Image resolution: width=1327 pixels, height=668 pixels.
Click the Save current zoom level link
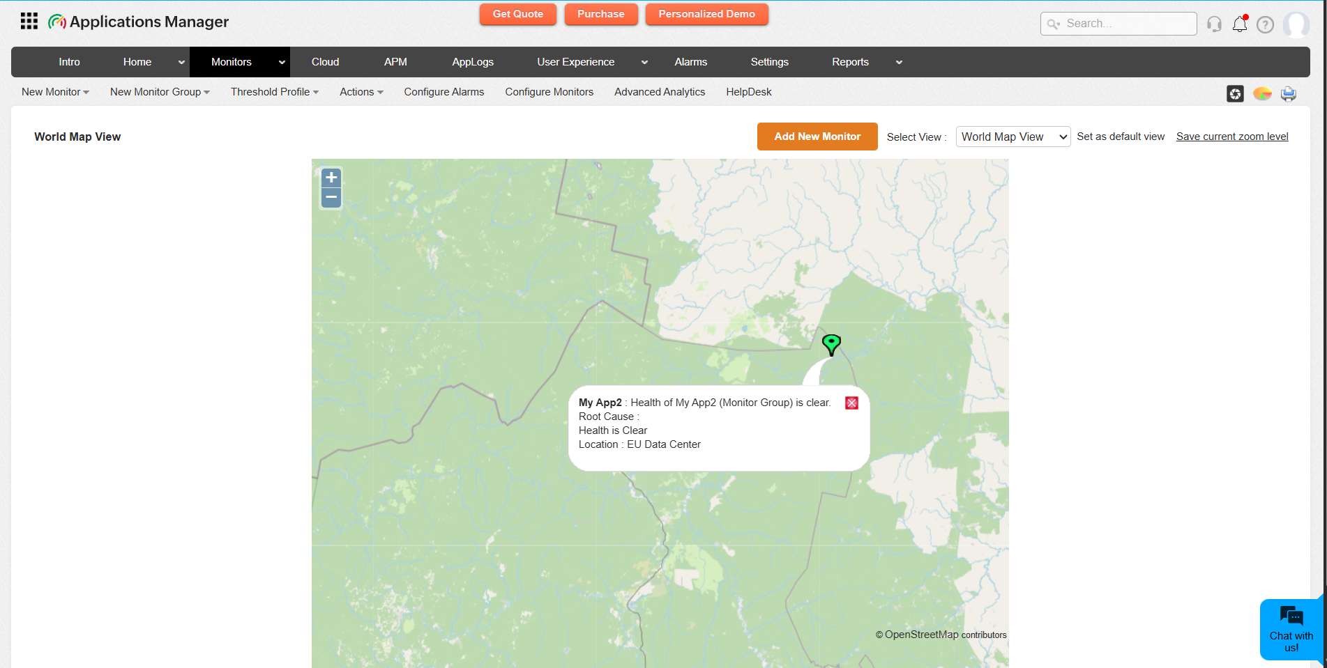click(1231, 137)
